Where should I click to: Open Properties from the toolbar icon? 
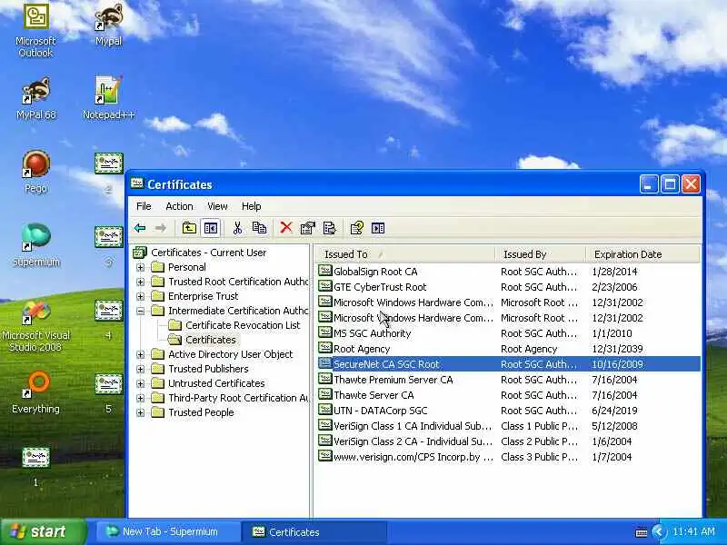[307, 228]
